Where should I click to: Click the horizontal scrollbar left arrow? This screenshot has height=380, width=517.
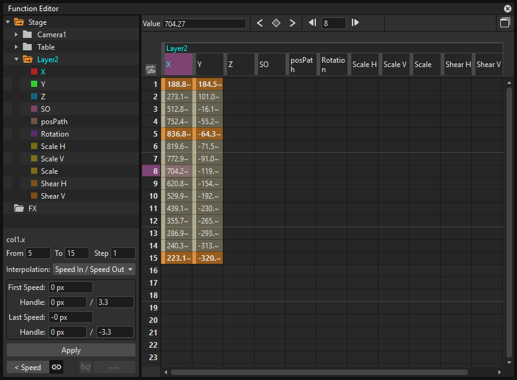click(166, 373)
